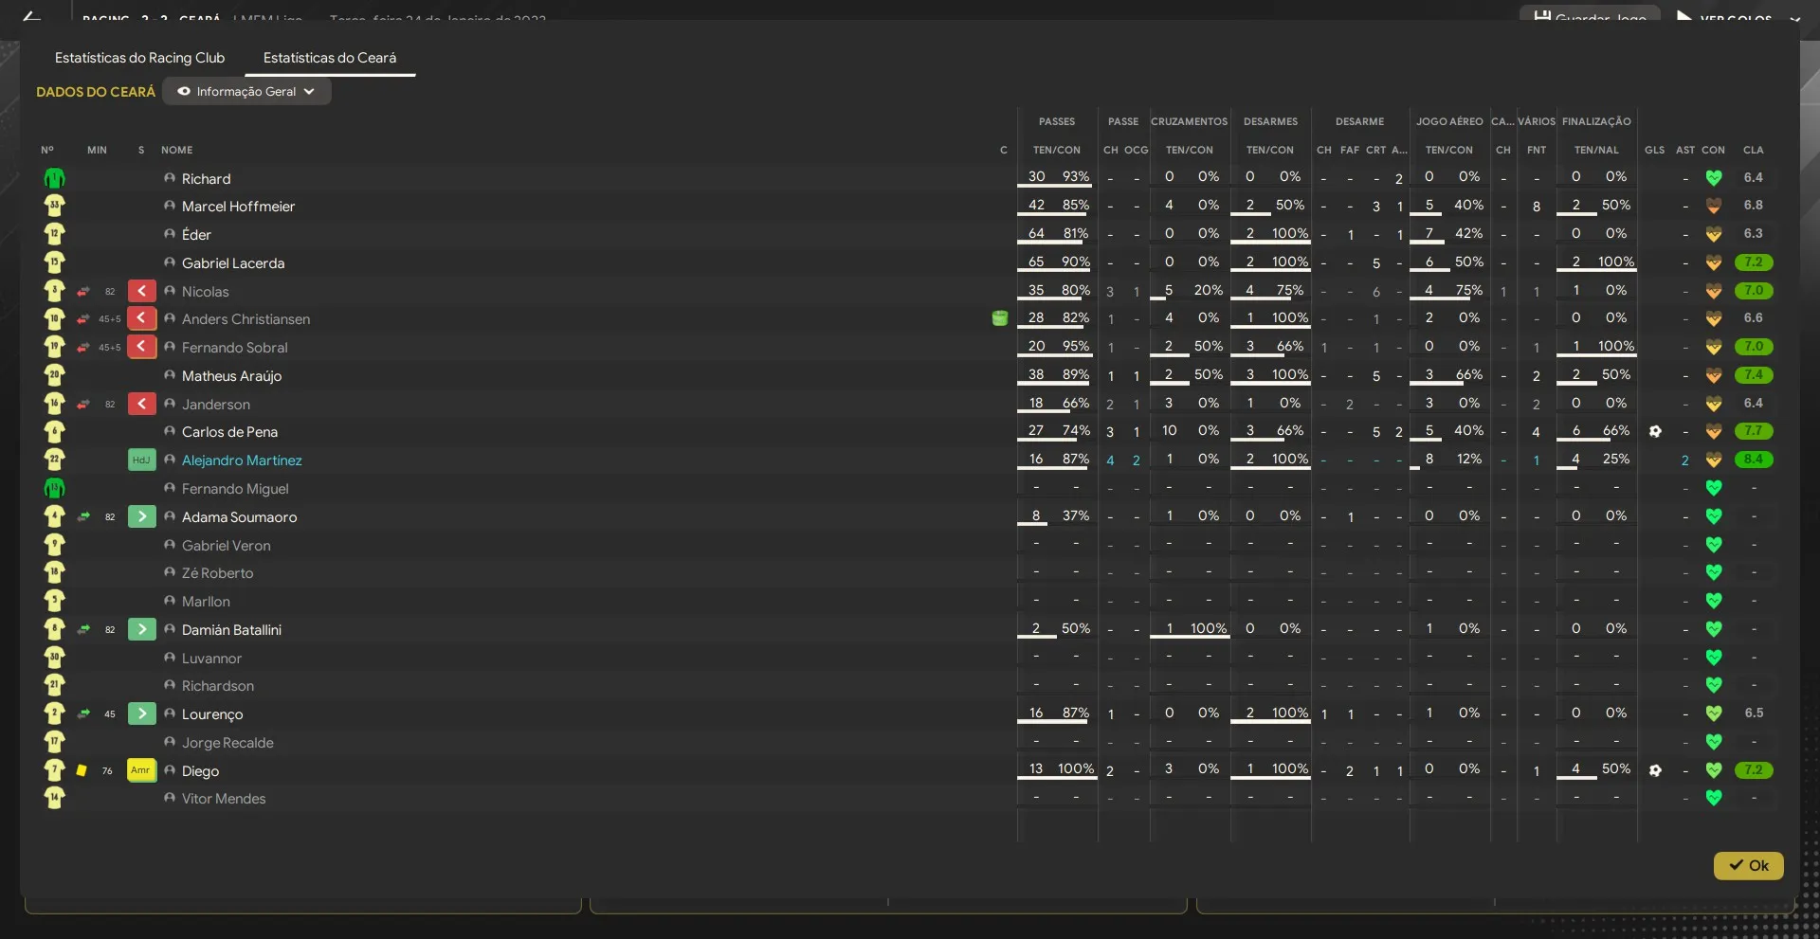This screenshot has width=1820, height=939.
Task: Click the substituted-off arrow beside Nicolas
Action: (141, 291)
